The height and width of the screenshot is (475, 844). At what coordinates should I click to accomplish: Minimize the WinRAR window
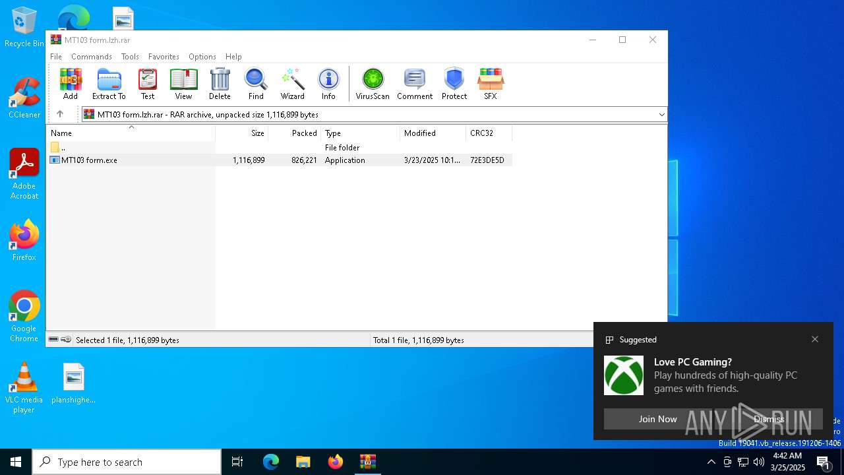coord(592,40)
